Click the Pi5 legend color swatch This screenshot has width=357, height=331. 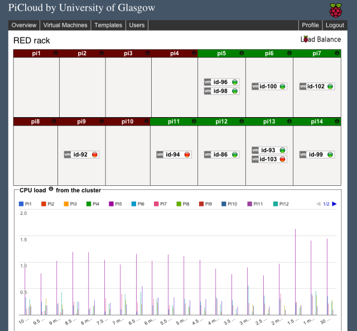pyautogui.click(x=111, y=204)
